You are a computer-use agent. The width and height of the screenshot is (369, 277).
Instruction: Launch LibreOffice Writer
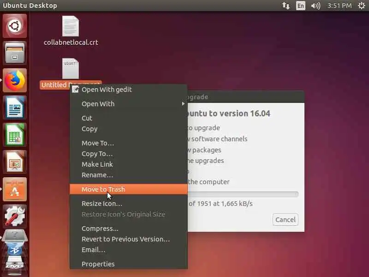pos(15,108)
